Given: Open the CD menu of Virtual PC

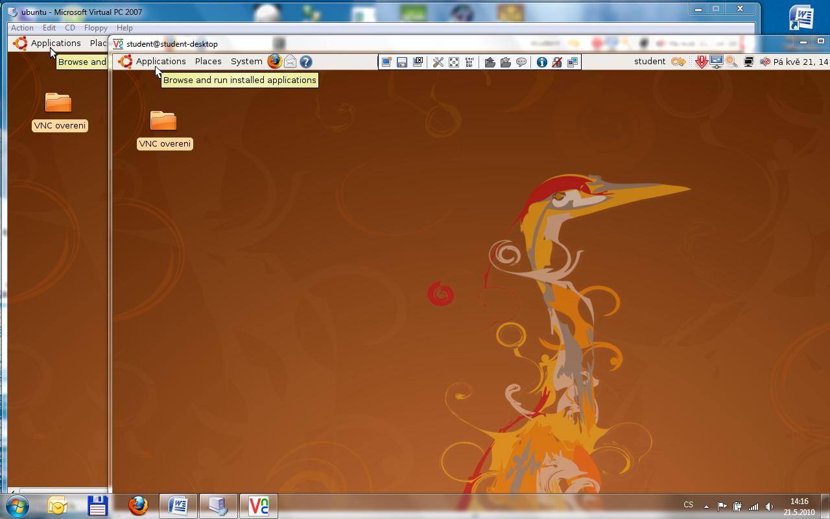Looking at the screenshot, I should (70, 28).
